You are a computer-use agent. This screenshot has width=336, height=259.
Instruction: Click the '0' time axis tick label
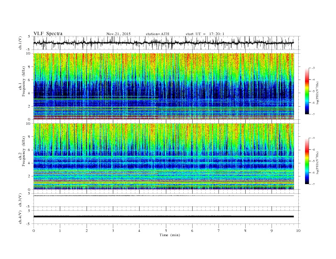(x=34, y=231)
